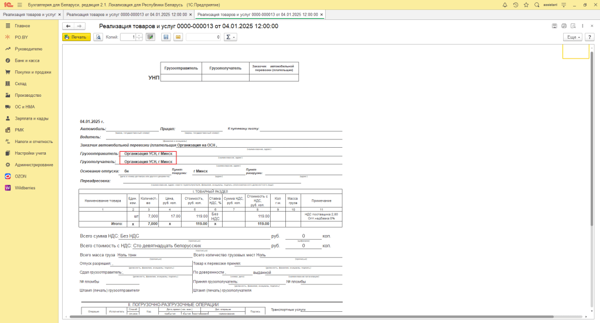This screenshot has height=323, width=600.
Task: Click the Wildberries logo icon
Action: click(8, 188)
